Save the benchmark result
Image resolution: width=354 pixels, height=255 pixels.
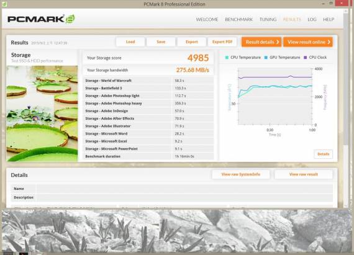(x=161, y=42)
